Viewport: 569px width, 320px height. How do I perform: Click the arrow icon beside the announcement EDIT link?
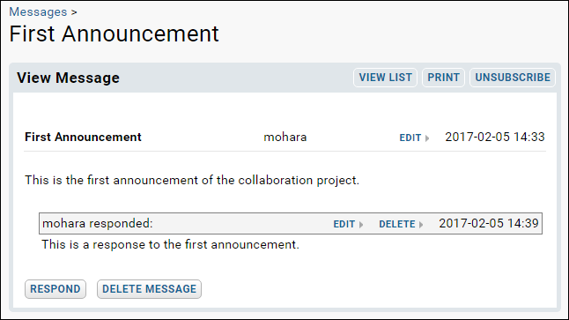427,138
